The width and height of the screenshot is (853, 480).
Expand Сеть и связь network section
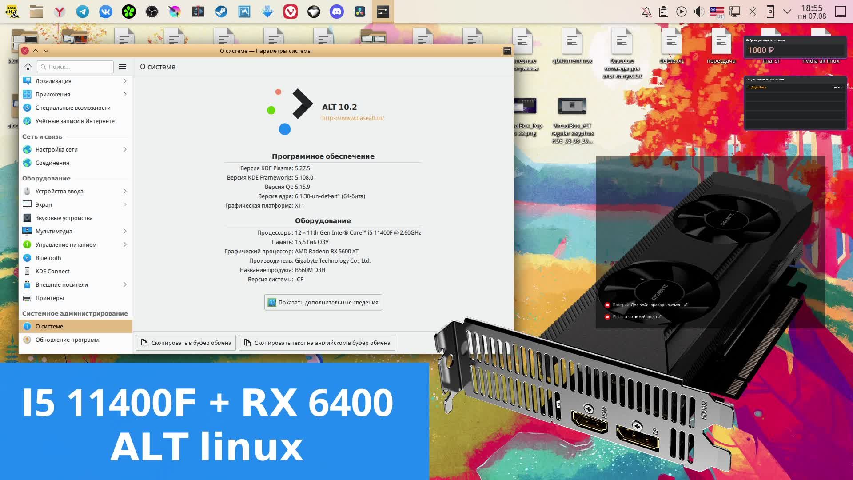click(42, 136)
